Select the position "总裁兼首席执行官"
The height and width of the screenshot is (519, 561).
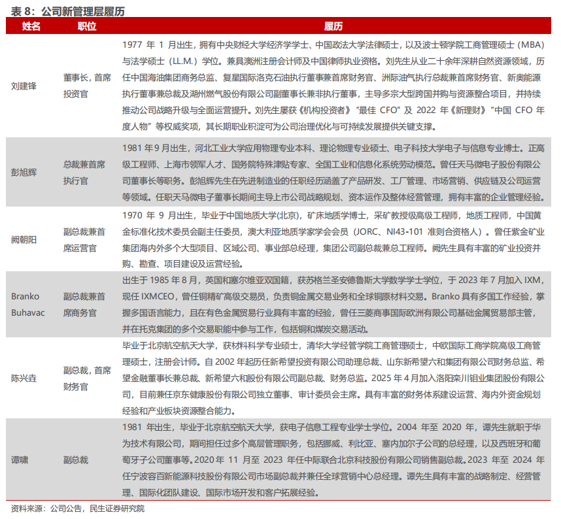(87, 172)
